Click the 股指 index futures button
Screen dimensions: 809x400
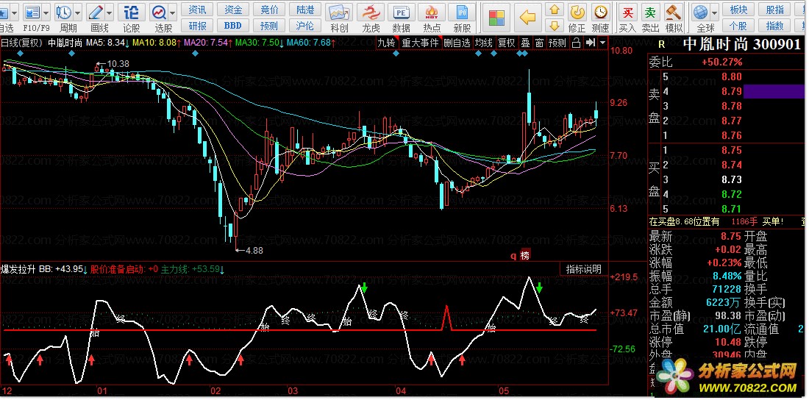click(x=775, y=10)
